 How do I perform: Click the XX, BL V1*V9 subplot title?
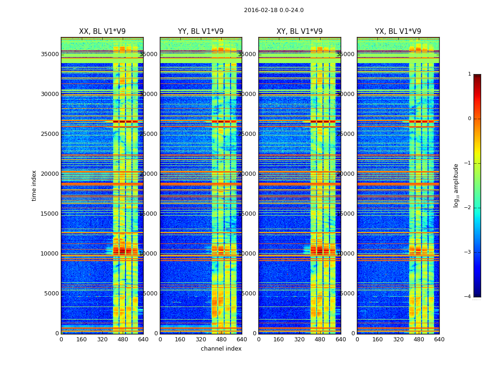point(102,32)
